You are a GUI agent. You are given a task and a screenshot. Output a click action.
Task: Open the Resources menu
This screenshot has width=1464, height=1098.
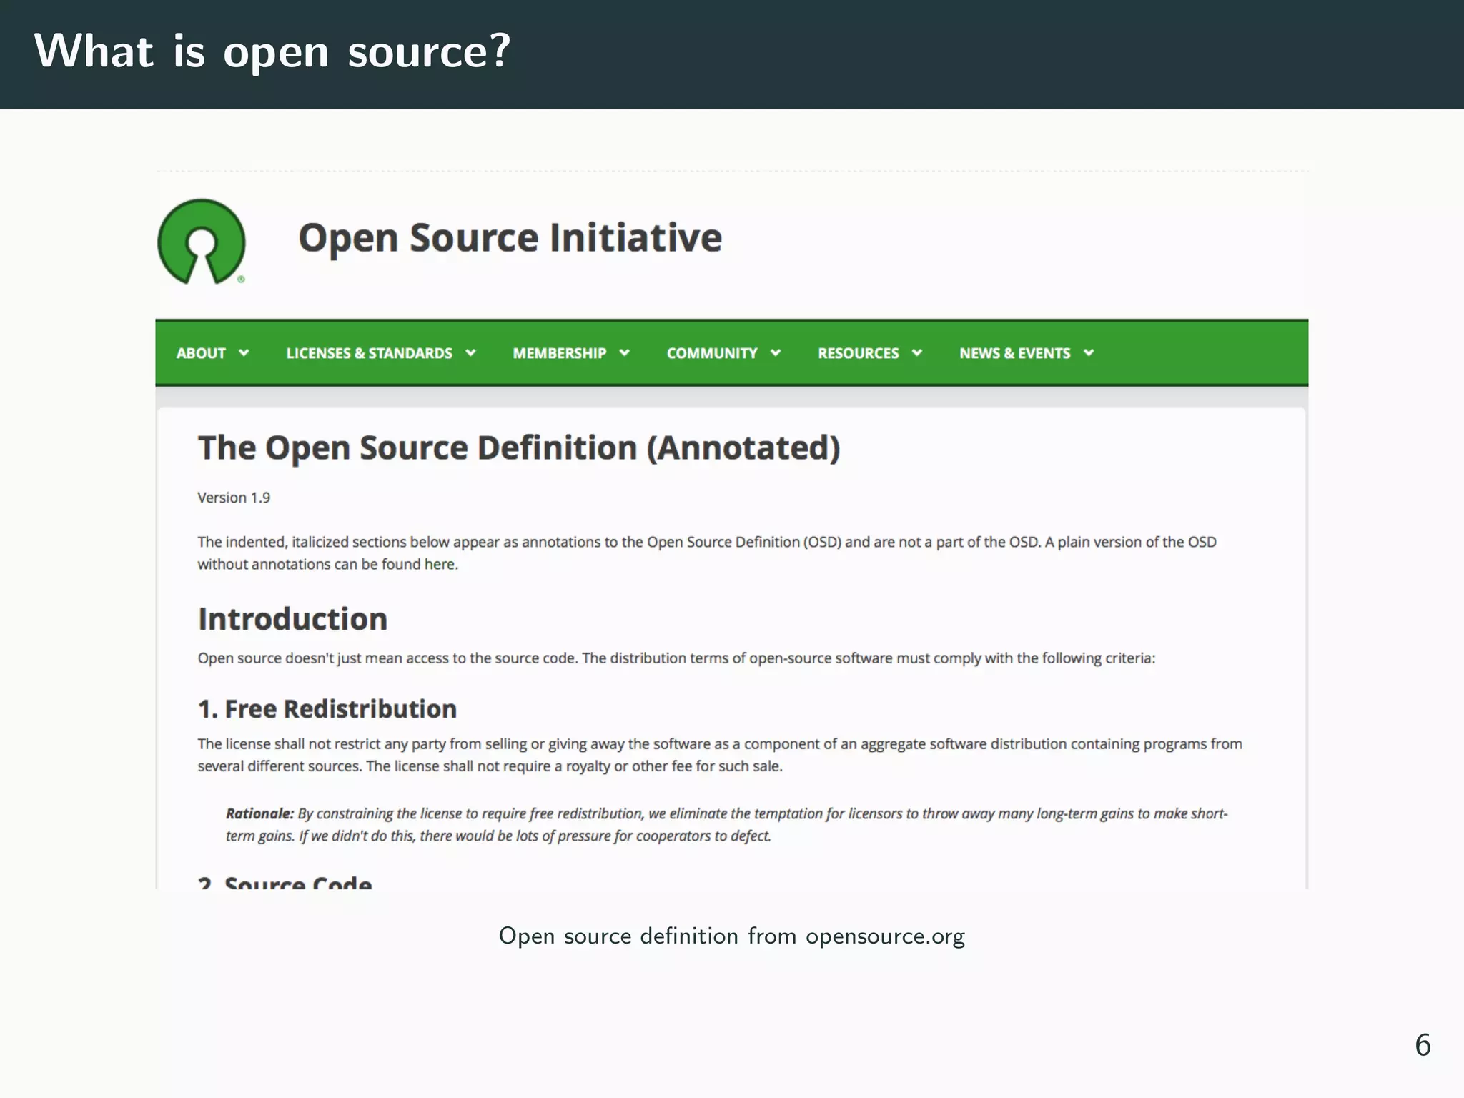pos(859,353)
